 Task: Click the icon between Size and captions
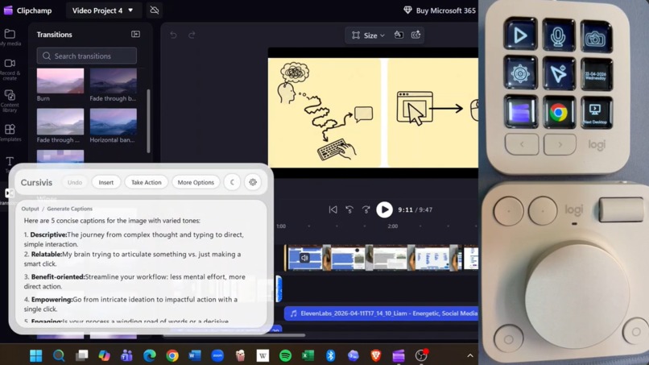[x=399, y=35]
